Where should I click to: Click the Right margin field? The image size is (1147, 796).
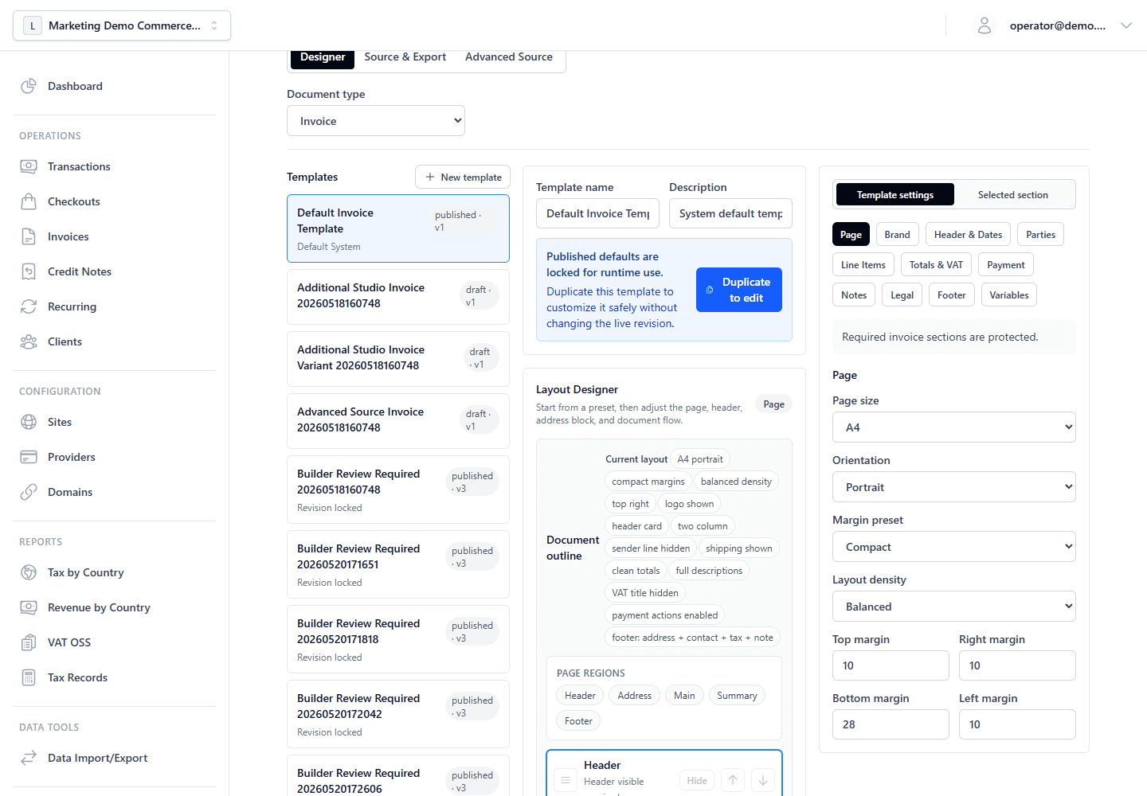pyautogui.click(x=1017, y=665)
